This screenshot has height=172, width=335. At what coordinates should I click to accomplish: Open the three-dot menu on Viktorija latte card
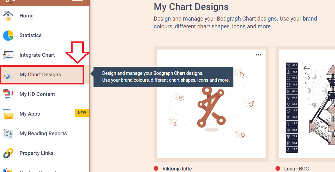(x=259, y=55)
